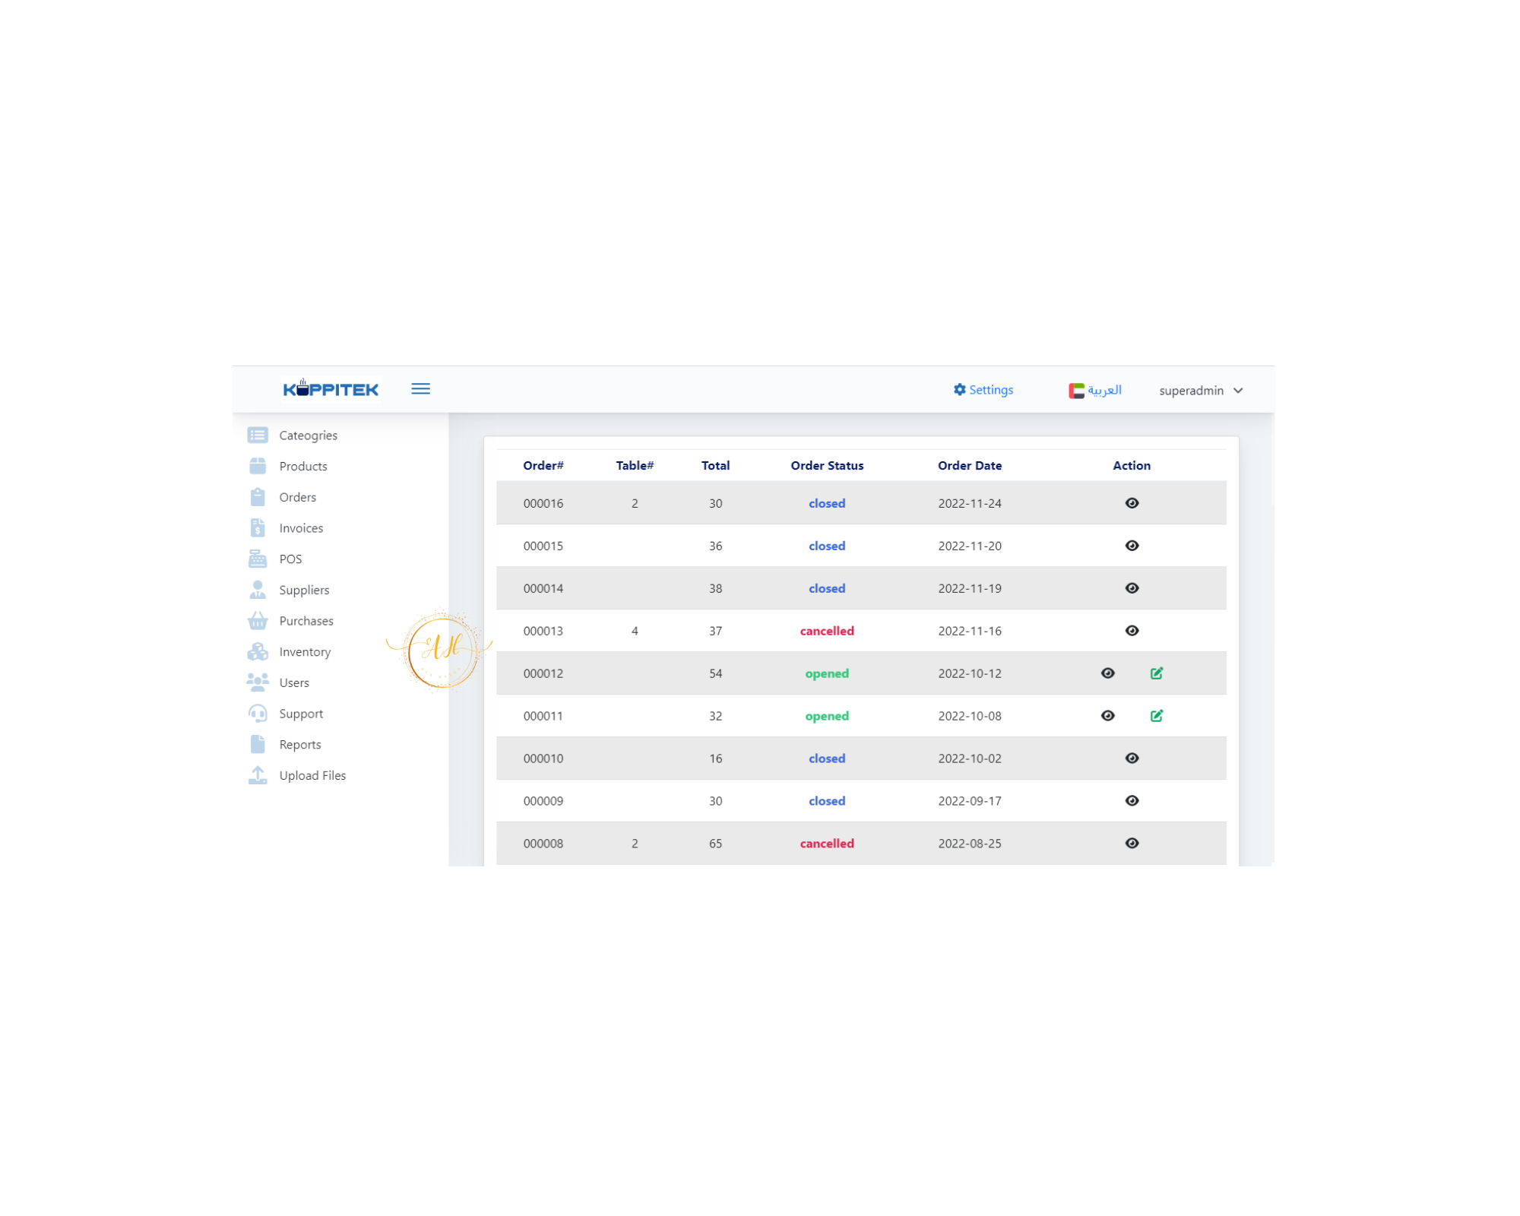The image size is (1520, 1216).
Task: Click the Action column header
Action: click(1132, 466)
